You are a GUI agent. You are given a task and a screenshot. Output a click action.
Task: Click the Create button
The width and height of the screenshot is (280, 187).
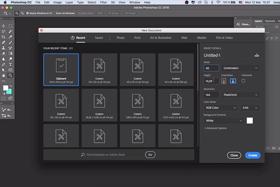click(x=253, y=155)
